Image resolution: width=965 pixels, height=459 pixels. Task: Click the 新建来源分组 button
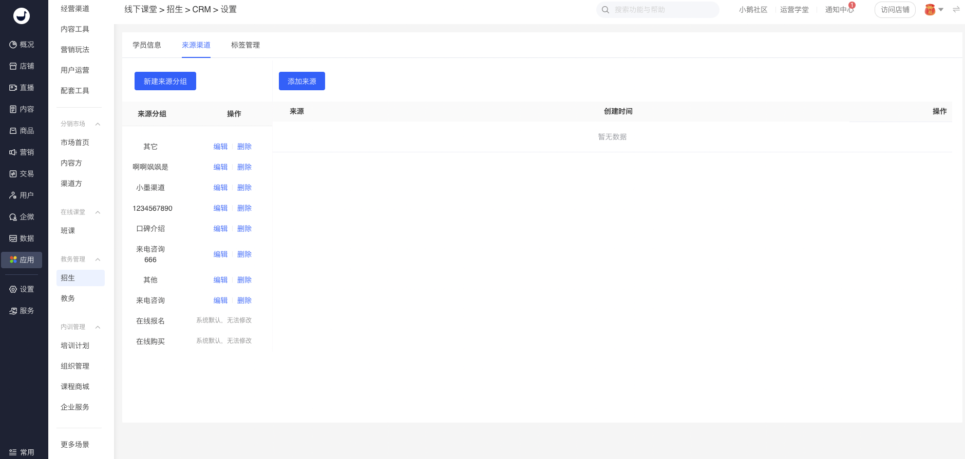(165, 81)
